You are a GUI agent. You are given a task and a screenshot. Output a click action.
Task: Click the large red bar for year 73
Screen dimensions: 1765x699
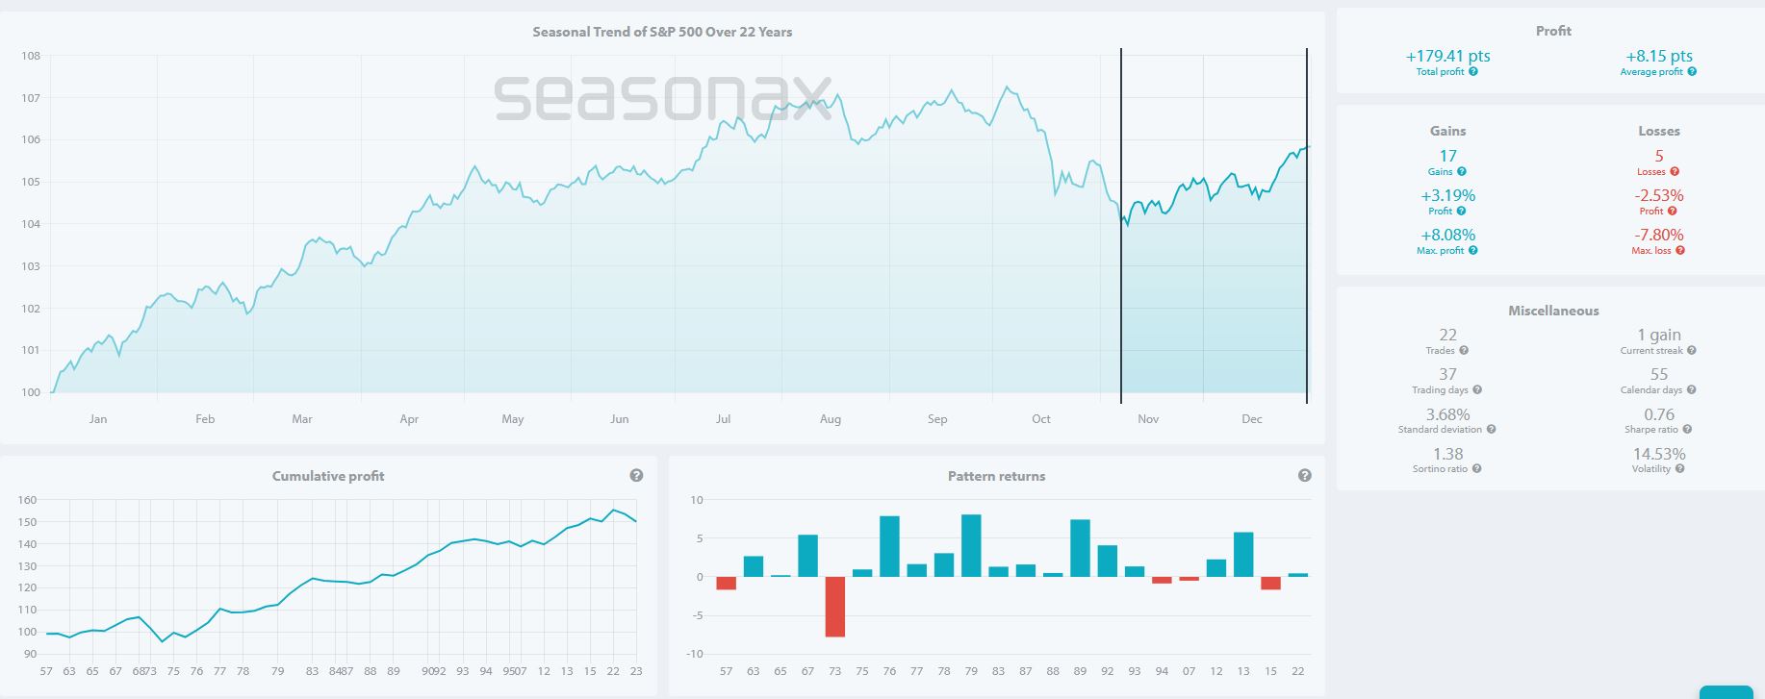pos(834,607)
